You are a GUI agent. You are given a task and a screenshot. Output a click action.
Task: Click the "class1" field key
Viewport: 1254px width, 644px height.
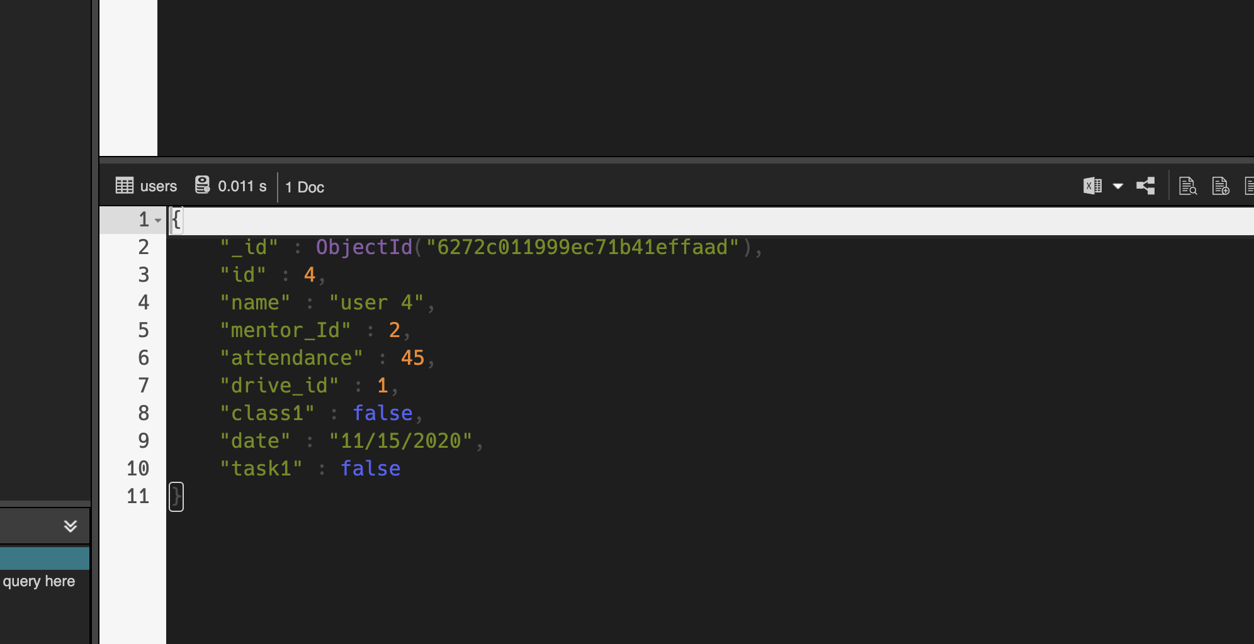(x=267, y=413)
